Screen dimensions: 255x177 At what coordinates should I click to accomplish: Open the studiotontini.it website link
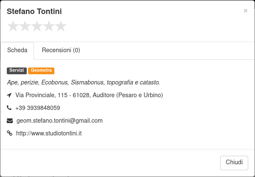(x=49, y=133)
